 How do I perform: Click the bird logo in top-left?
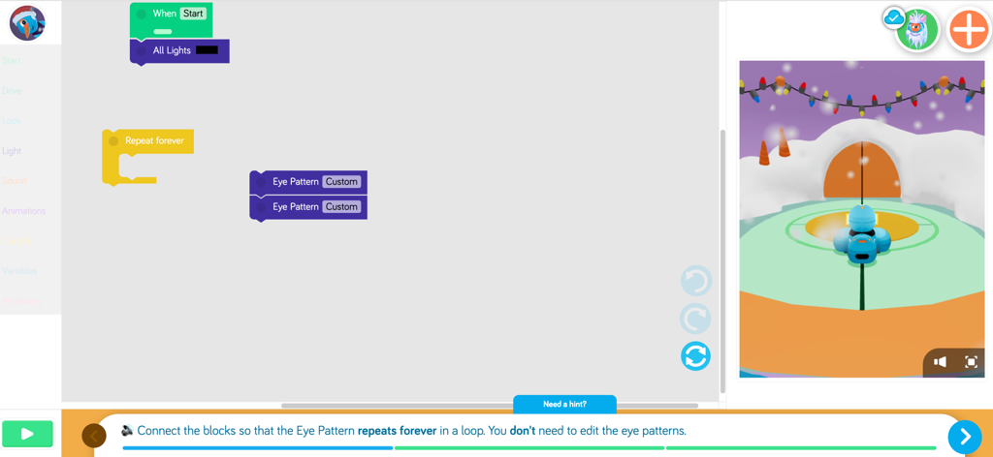coord(27,23)
